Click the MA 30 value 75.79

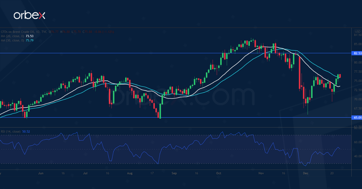(x=30, y=40)
